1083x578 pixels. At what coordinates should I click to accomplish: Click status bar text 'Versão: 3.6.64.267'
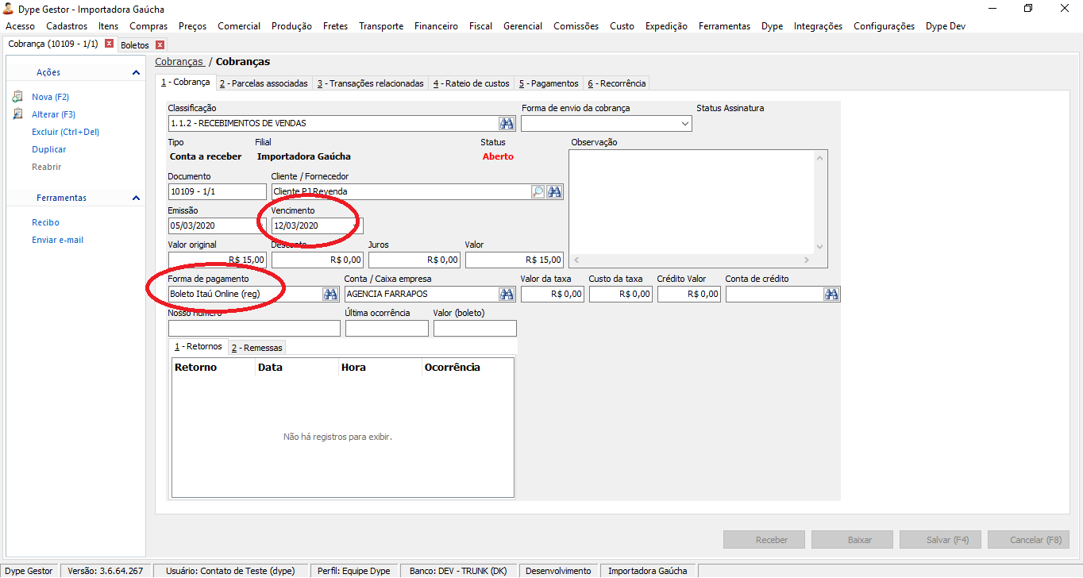(106, 571)
